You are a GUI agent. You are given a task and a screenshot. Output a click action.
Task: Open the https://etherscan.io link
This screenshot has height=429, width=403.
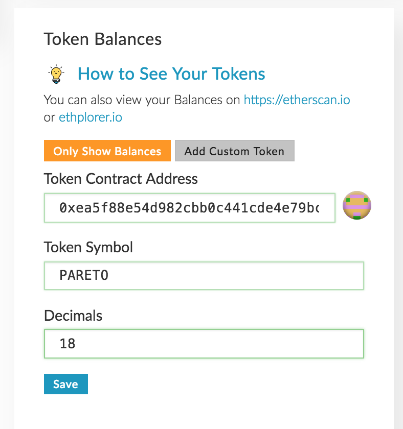pos(297,100)
